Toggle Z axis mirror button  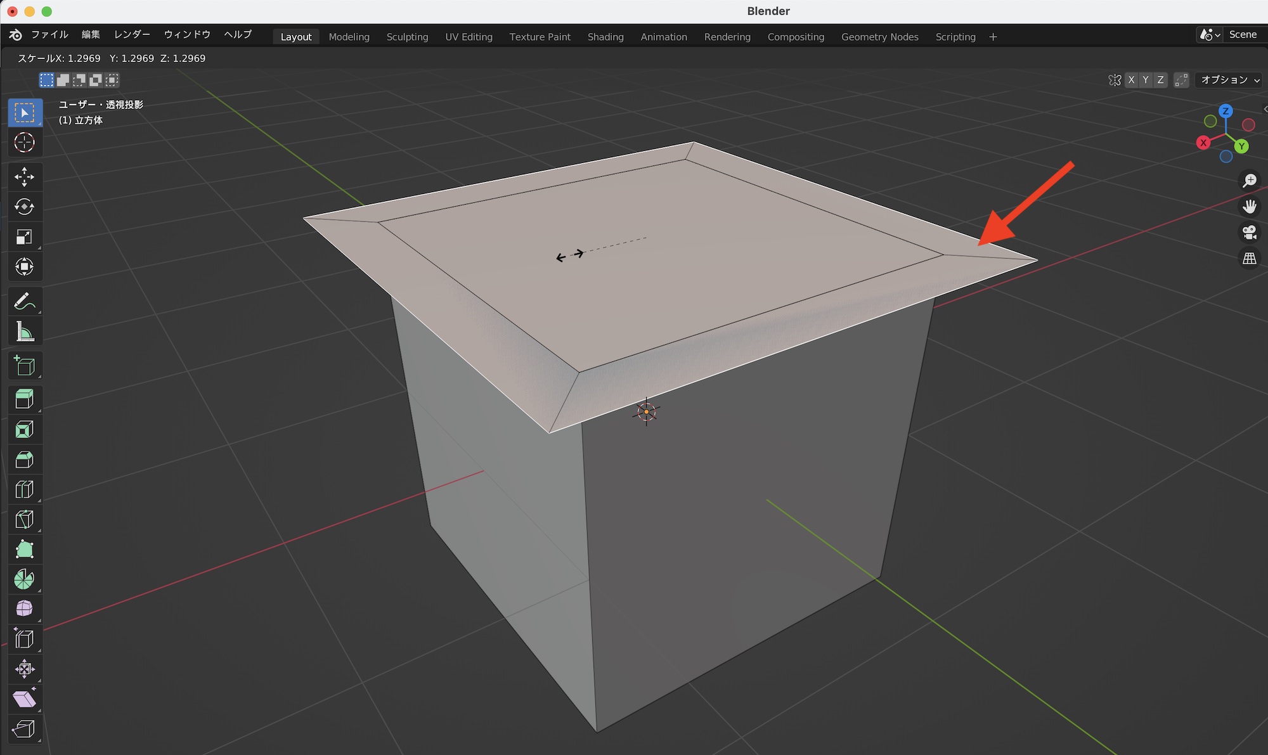pyautogui.click(x=1160, y=80)
